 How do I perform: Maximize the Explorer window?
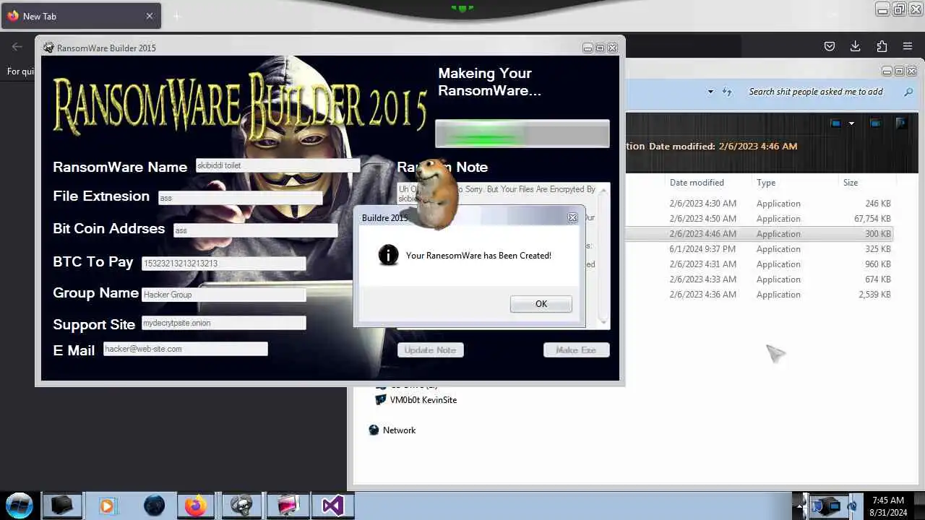click(x=899, y=71)
